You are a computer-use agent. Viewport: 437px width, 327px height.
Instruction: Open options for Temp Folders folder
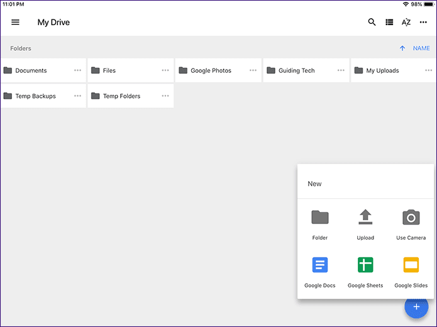[165, 96]
